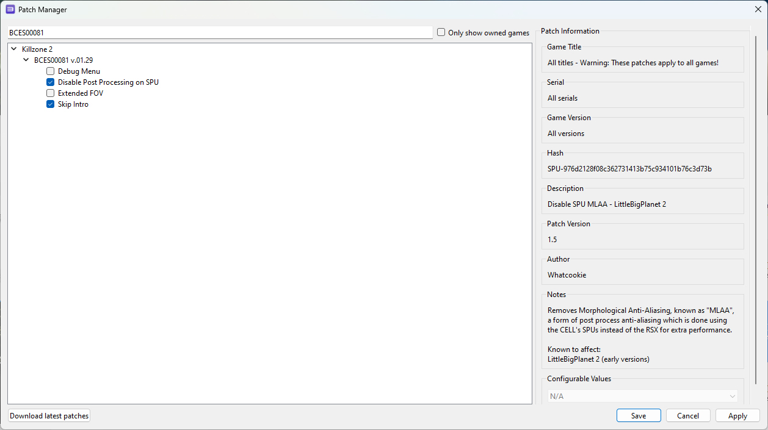This screenshot has height=430, width=768.
Task: Select the Extended FOV patch label
Action: coord(81,93)
